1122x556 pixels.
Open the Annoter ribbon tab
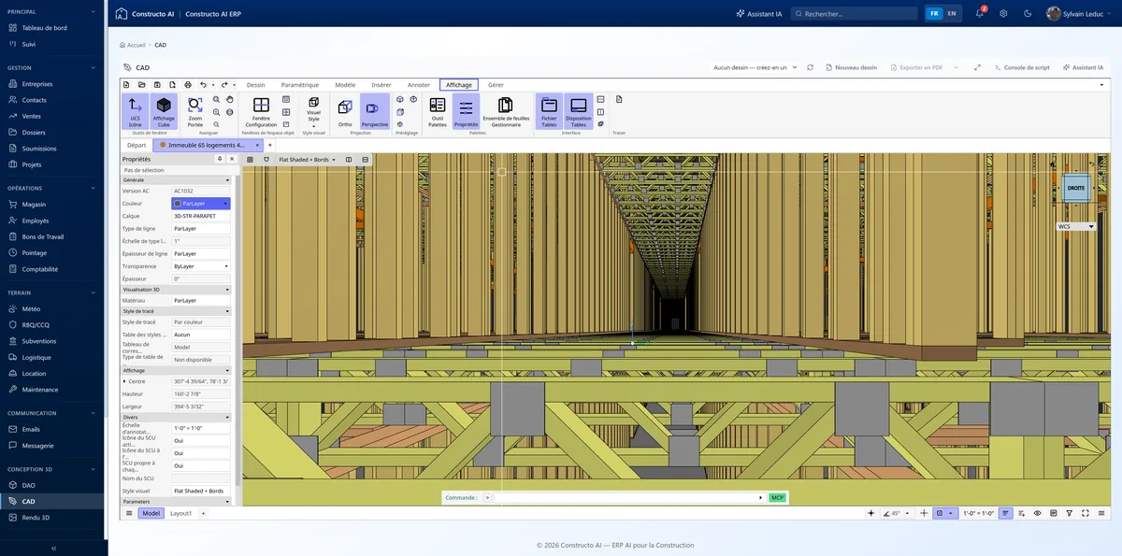coord(419,84)
